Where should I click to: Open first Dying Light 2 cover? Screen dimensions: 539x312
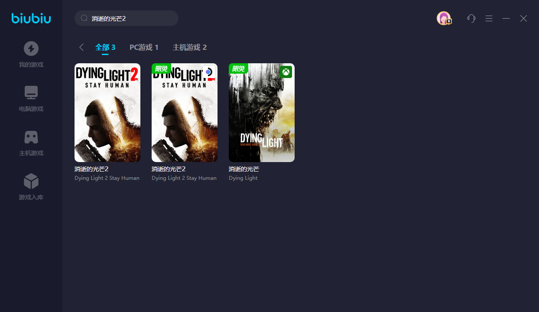click(x=107, y=113)
